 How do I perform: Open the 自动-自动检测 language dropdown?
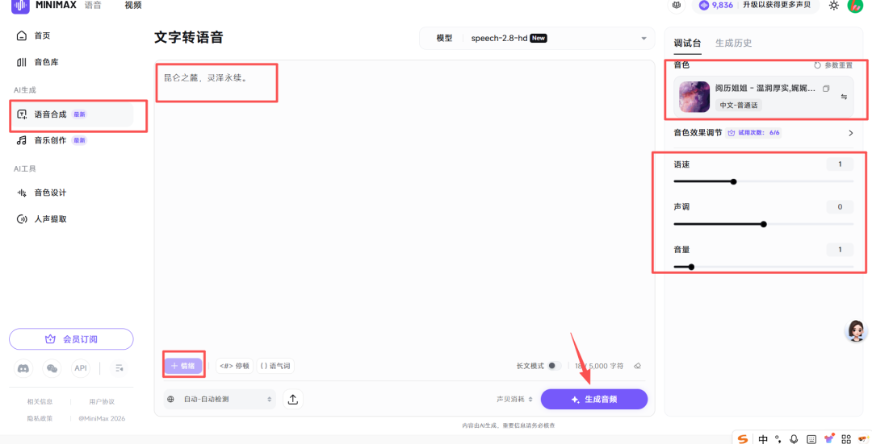coord(220,399)
